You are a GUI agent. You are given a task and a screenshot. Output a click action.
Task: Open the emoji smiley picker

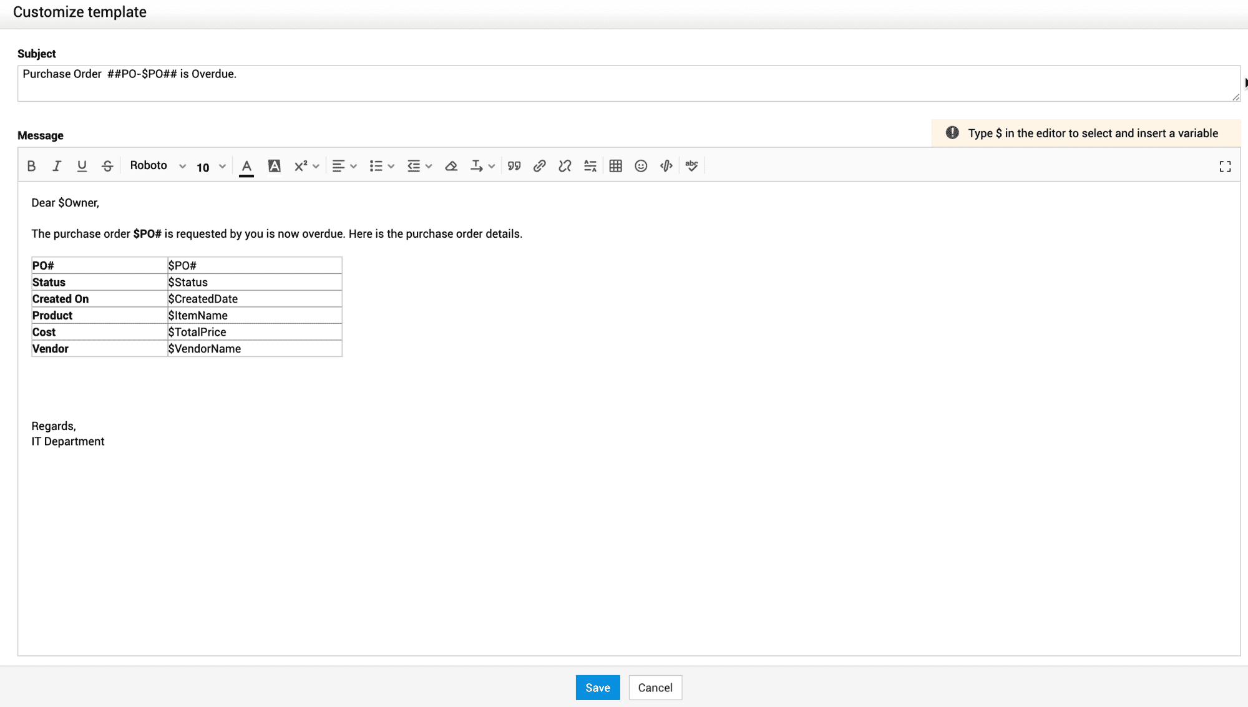click(641, 166)
